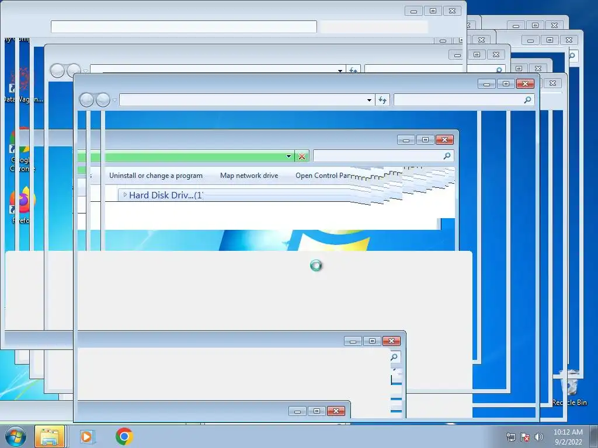This screenshot has height=448, width=598.
Task: Maximize the window with the green address bar
Action: [425, 140]
